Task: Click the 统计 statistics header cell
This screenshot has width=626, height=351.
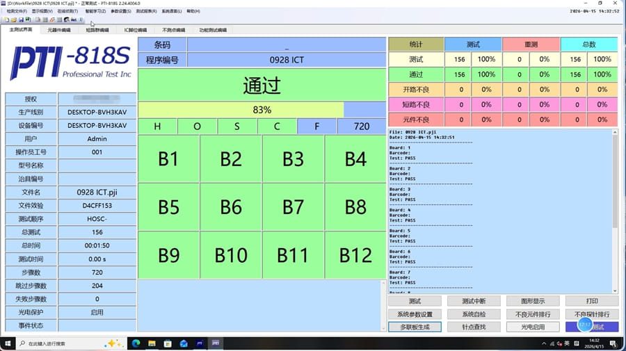Action: (x=416, y=44)
